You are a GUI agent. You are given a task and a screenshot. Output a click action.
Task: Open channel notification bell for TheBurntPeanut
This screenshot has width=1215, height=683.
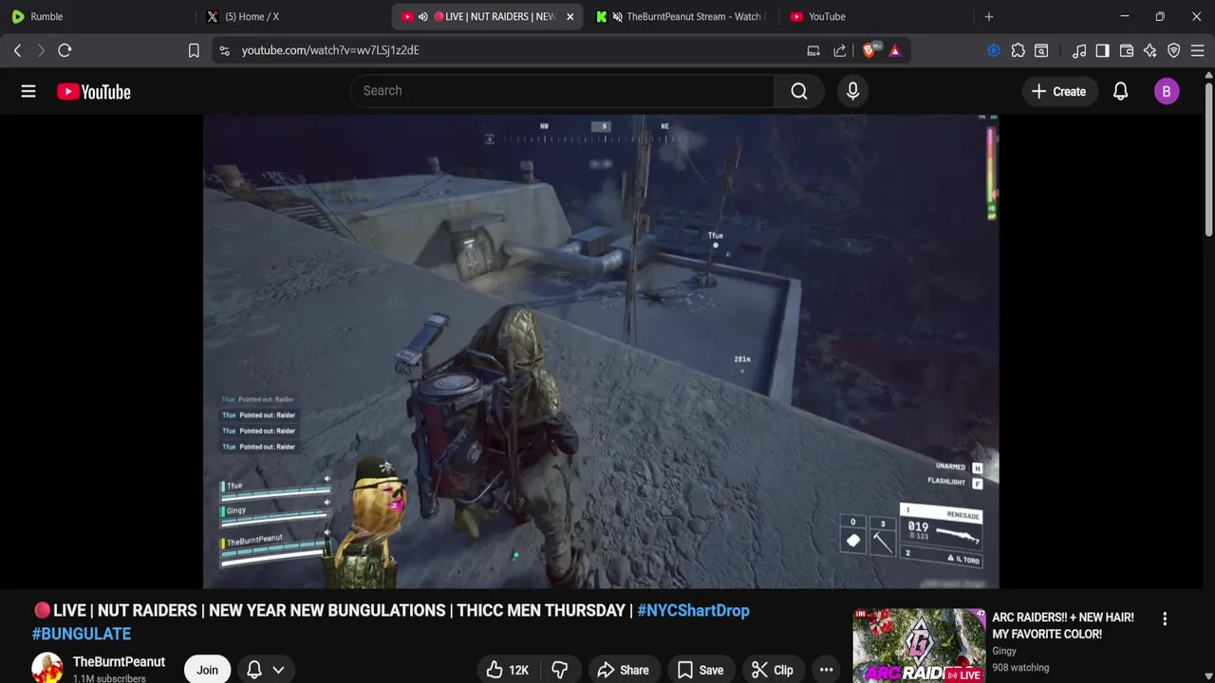point(254,670)
